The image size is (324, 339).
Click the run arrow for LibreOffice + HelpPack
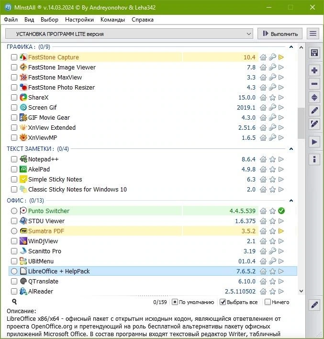click(281, 271)
